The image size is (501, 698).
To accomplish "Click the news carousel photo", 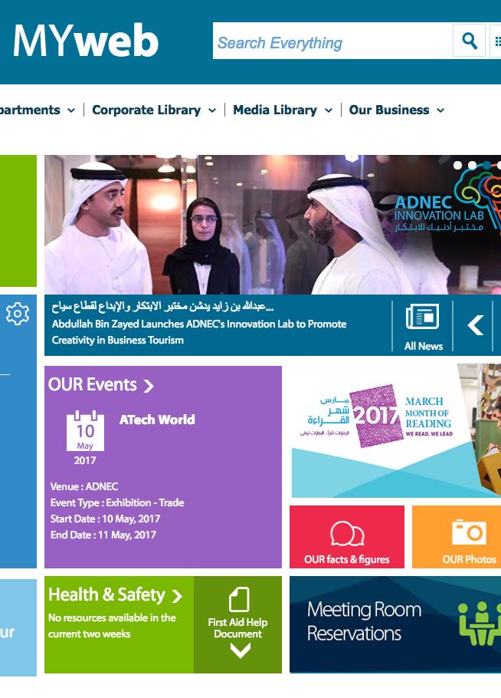I will click(x=273, y=224).
